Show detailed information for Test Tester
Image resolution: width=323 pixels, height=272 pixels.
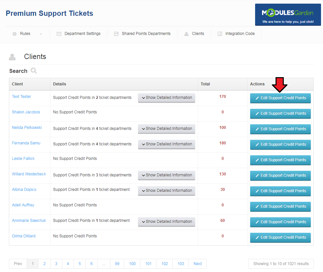tap(166, 98)
